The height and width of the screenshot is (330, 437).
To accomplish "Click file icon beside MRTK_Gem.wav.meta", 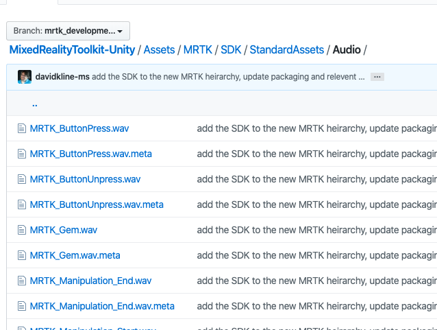I will pyautogui.click(x=21, y=255).
